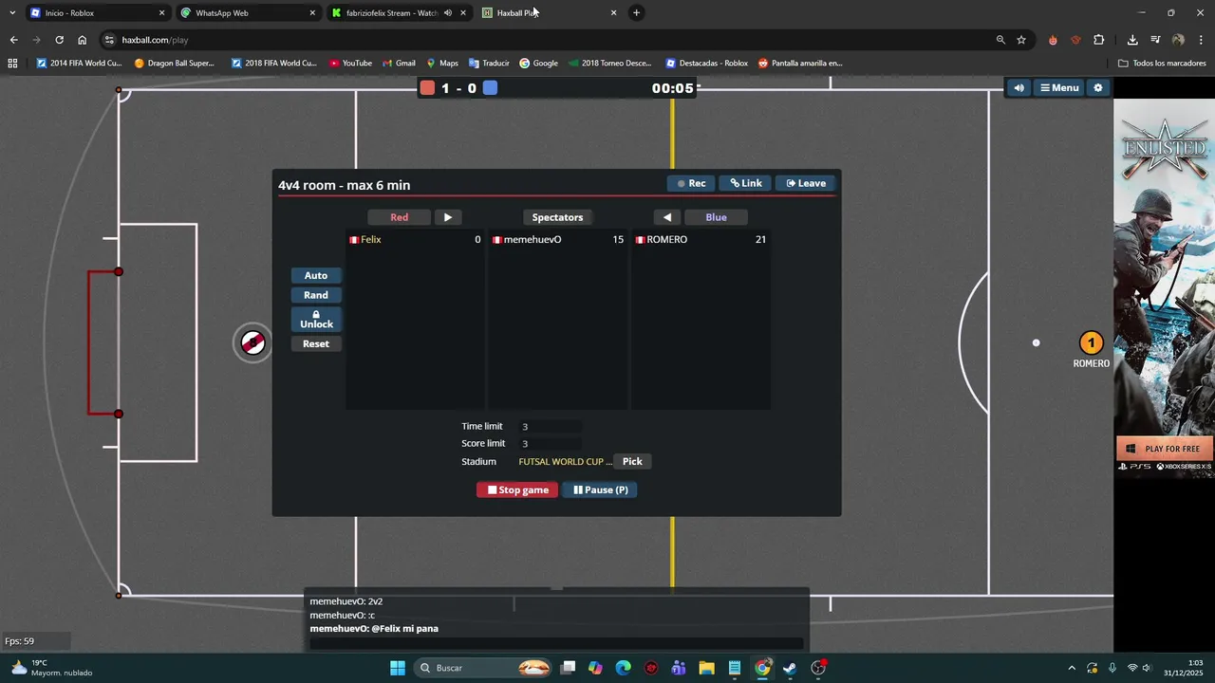The width and height of the screenshot is (1215, 683).
Task: Open the apps grid in bookmarks bar
Action: click(12, 64)
